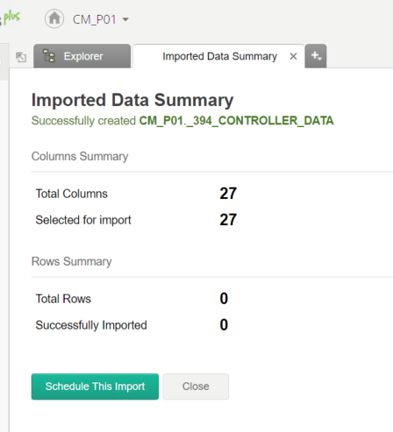This screenshot has height=432, width=393.
Task: Click the Successfully Imported label
Action: click(91, 325)
